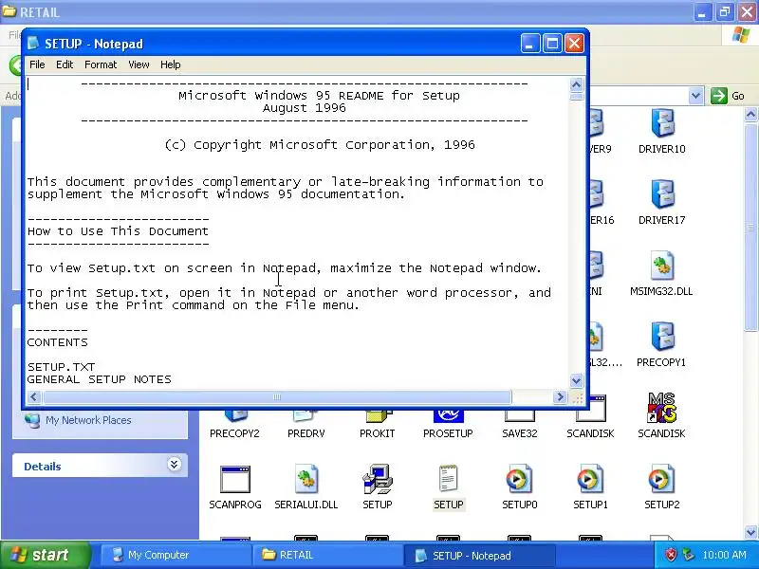Open the DRIVER17 cabinet file icon
Image resolution: width=759 pixels, height=569 pixels.
click(x=662, y=194)
